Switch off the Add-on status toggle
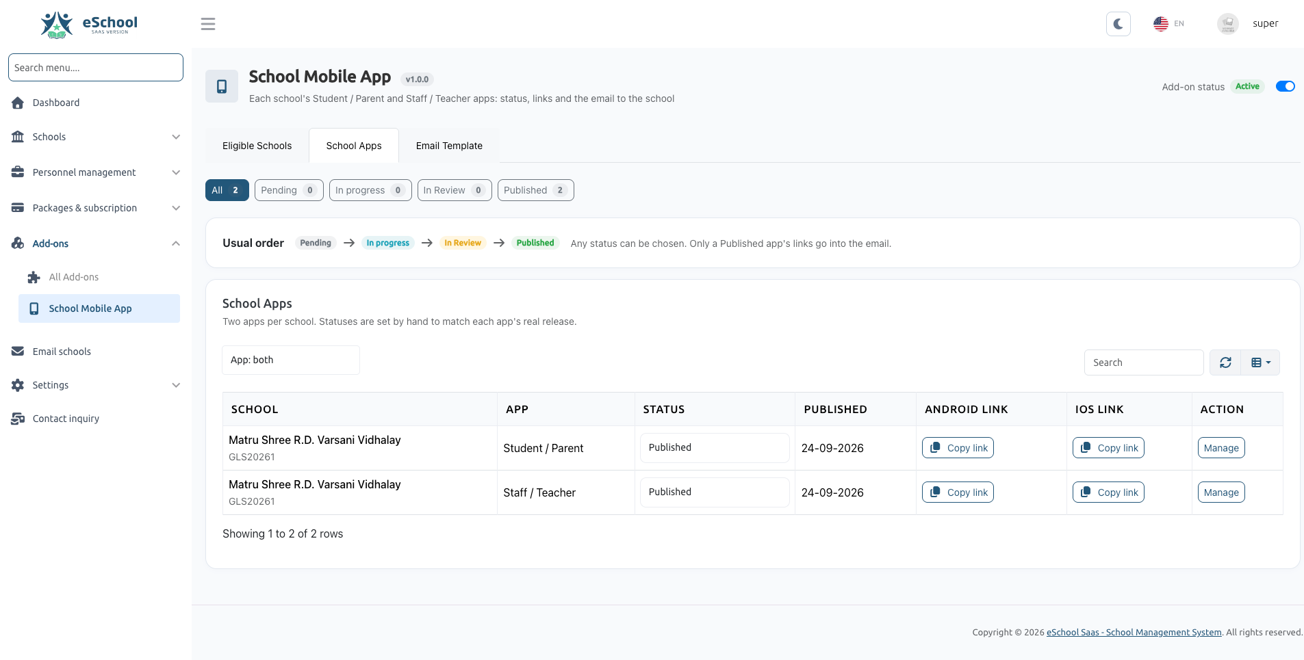1304x660 pixels. 1285,86
